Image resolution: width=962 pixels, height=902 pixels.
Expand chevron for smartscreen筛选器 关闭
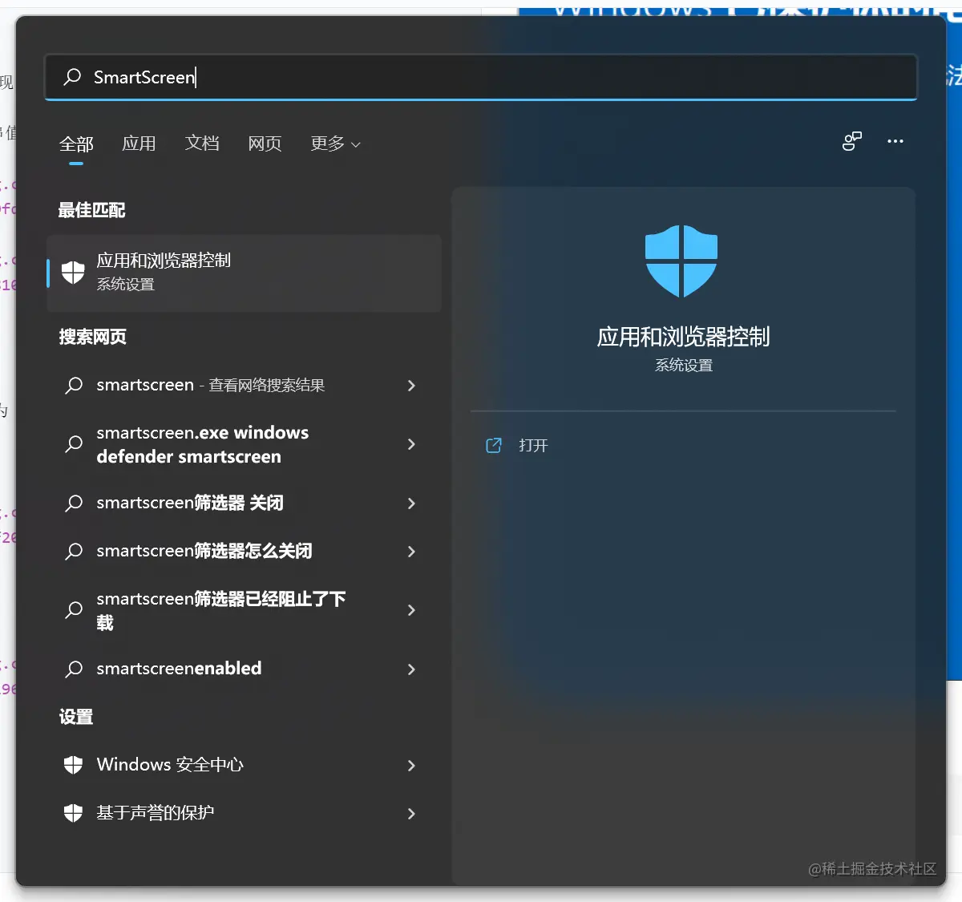pos(411,504)
